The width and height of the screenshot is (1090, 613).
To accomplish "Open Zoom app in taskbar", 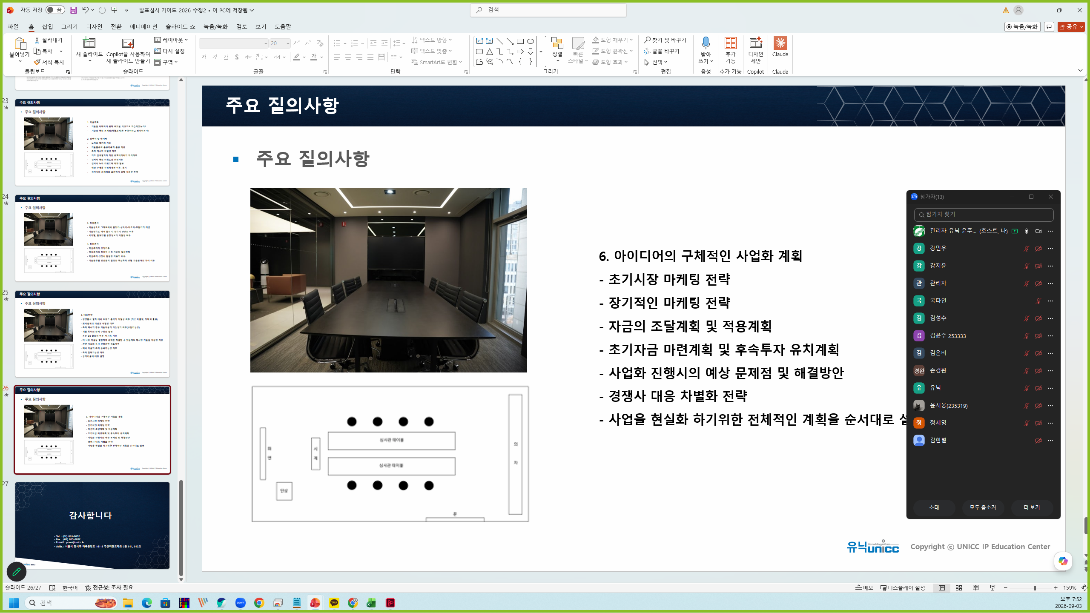I will [241, 603].
